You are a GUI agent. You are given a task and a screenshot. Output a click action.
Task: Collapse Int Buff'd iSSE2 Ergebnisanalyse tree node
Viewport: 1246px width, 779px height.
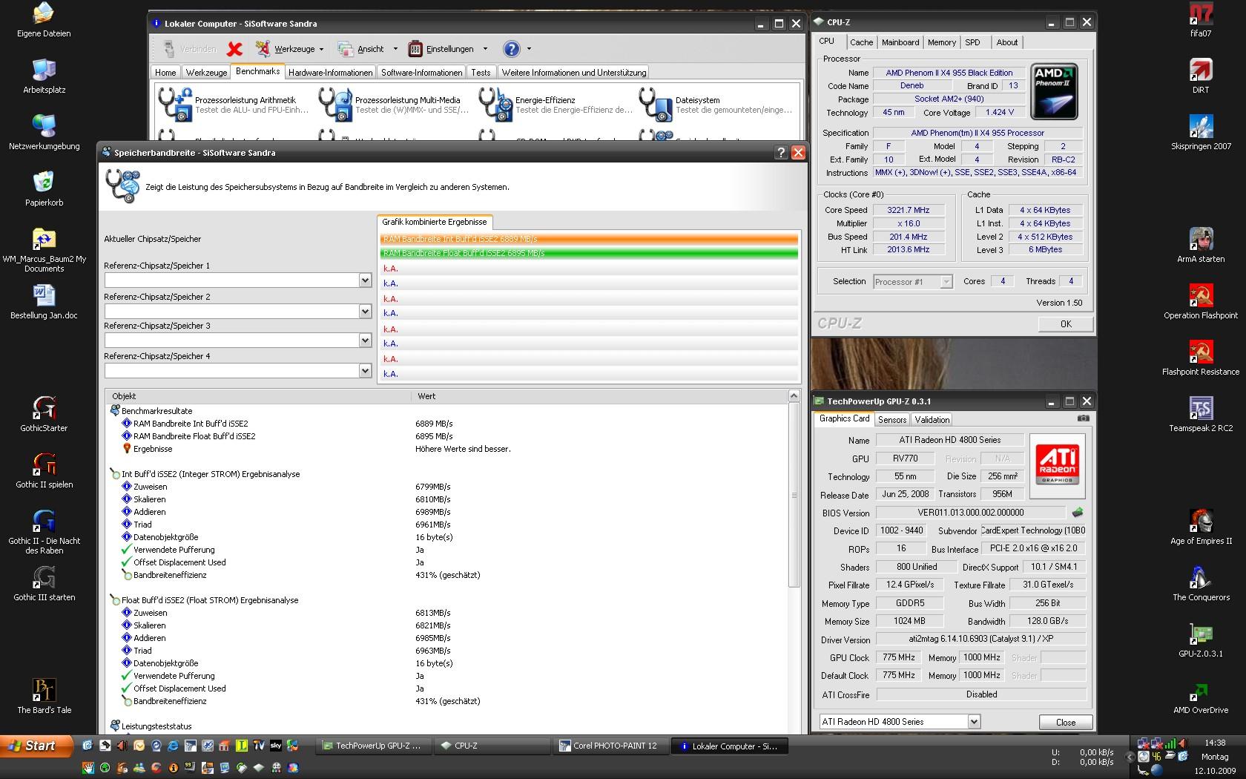point(115,474)
